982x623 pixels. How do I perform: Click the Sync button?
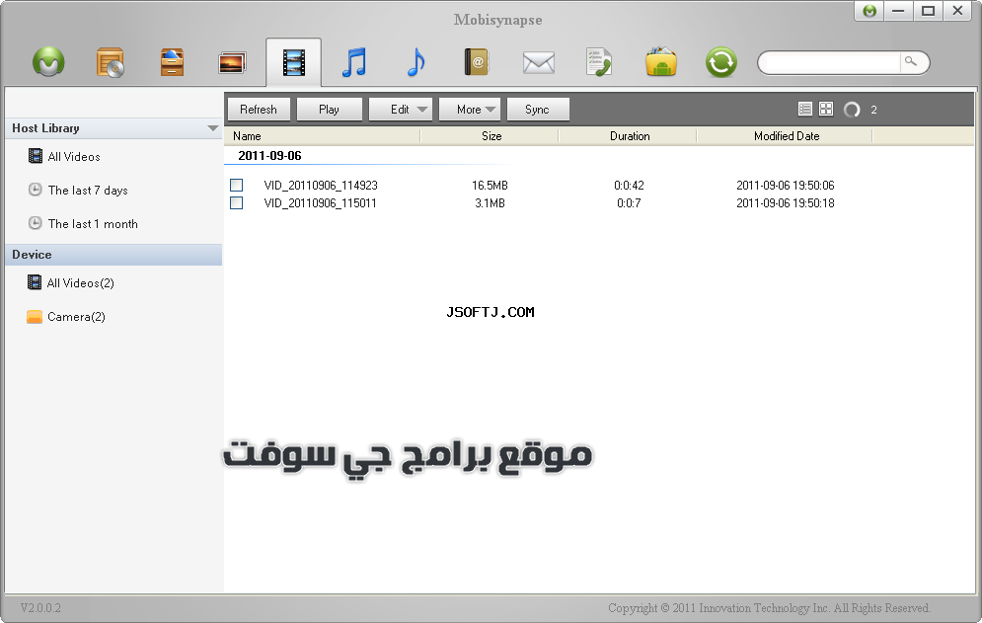(x=537, y=109)
